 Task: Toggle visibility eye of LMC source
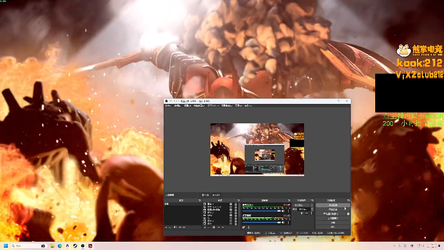pos(231,215)
